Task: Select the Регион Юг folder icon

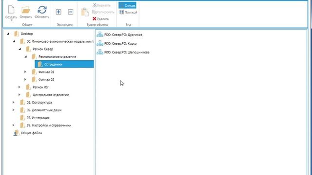Action: 28,87
